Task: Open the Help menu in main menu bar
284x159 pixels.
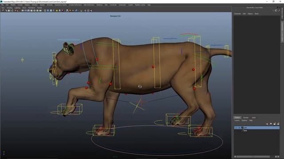Action: pos(149,5)
